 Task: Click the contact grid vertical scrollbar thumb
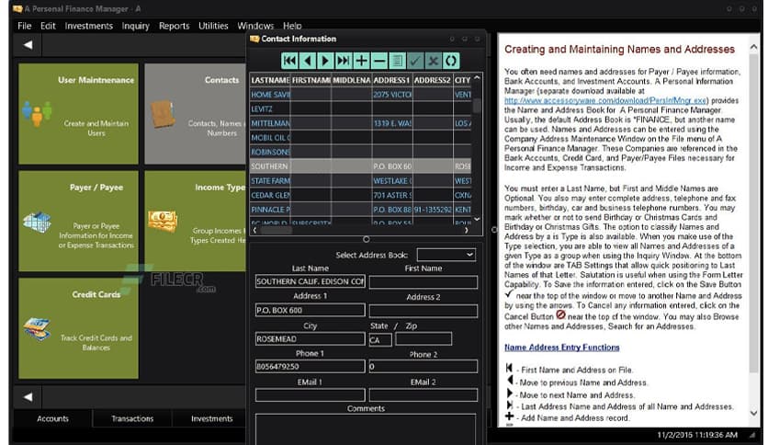pyautogui.click(x=477, y=105)
